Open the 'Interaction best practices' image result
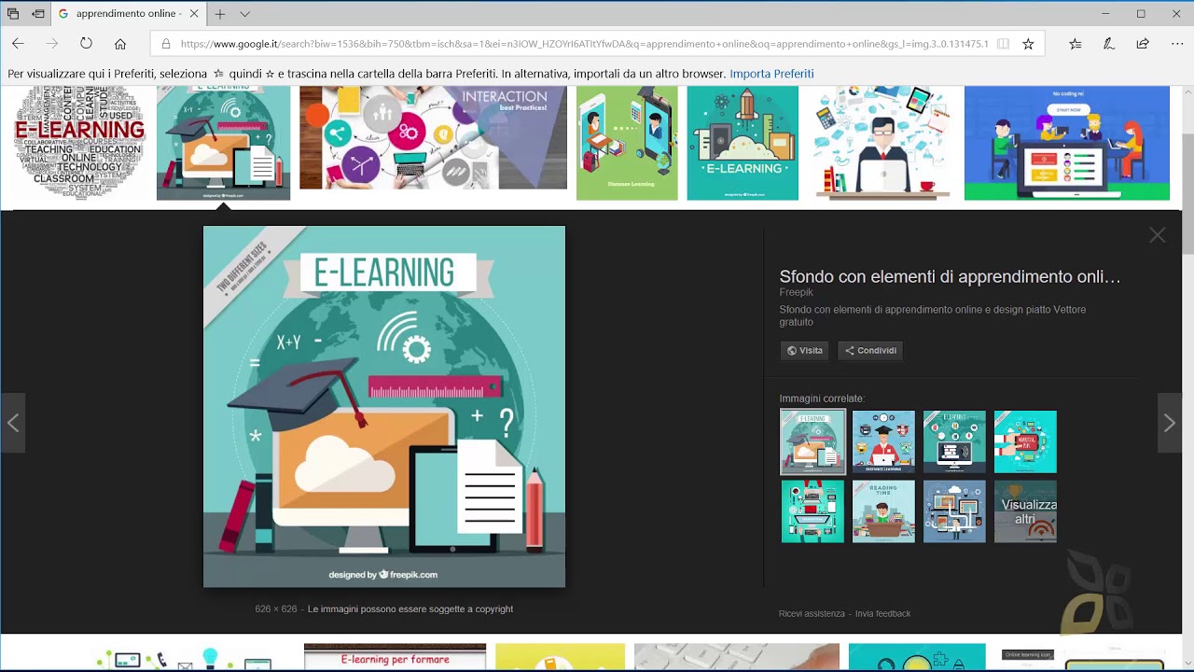The height and width of the screenshot is (672, 1194). tap(433, 138)
